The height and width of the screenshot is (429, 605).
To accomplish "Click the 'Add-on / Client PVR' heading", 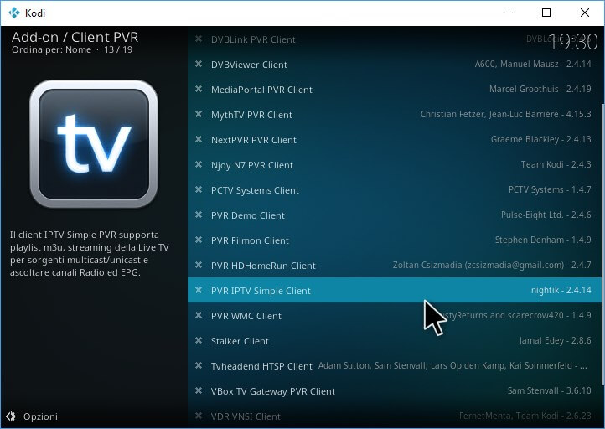I will (75, 37).
